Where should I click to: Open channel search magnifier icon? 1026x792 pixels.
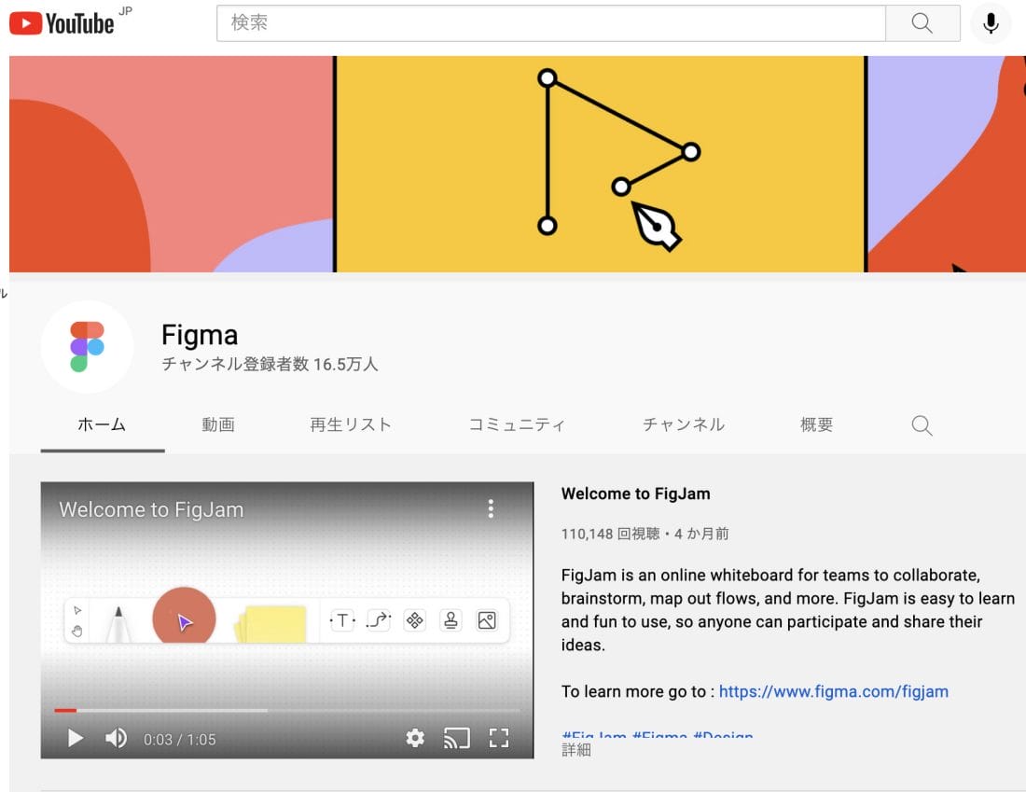pos(922,424)
